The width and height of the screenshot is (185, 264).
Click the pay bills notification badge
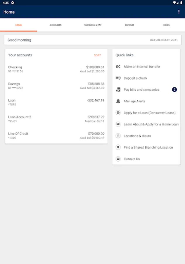[x=174, y=90]
